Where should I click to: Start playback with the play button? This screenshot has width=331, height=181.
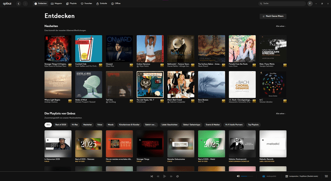(165, 176)
